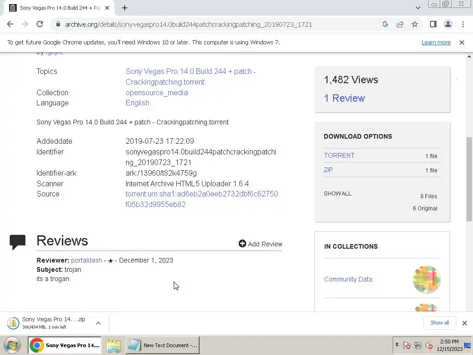Close the Sony Vegas Pro tab
This screenshot has width=473, height=355.
(107, 8)
